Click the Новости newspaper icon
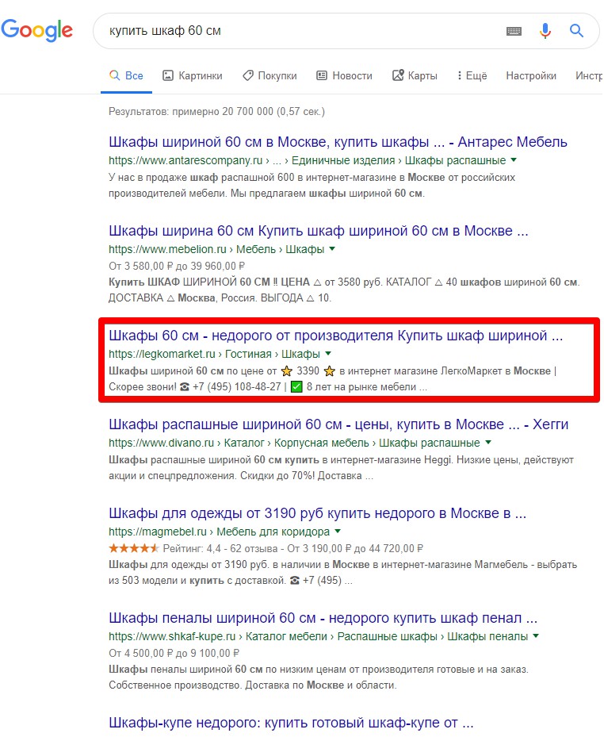The image size is (604, 737). 321,75
